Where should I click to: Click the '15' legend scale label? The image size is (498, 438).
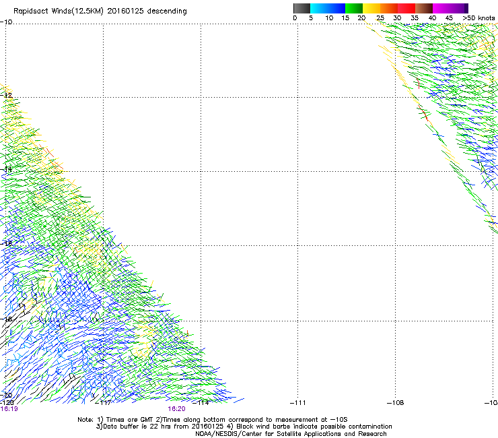pos(345,18)
